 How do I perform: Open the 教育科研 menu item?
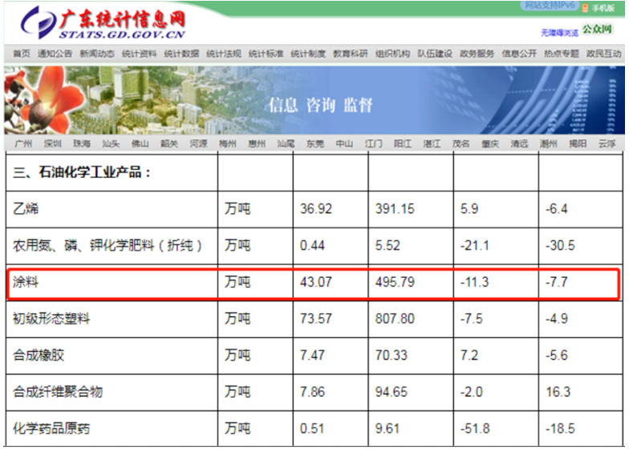tap(350, 54)
